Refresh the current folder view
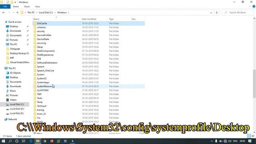The width and height of the screenshot is (256, 144). 217,12
